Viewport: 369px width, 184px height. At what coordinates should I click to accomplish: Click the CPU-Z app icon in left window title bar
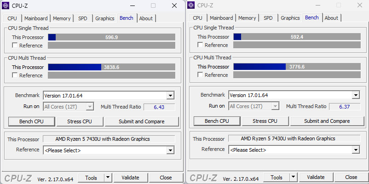(x=6, y=6)
